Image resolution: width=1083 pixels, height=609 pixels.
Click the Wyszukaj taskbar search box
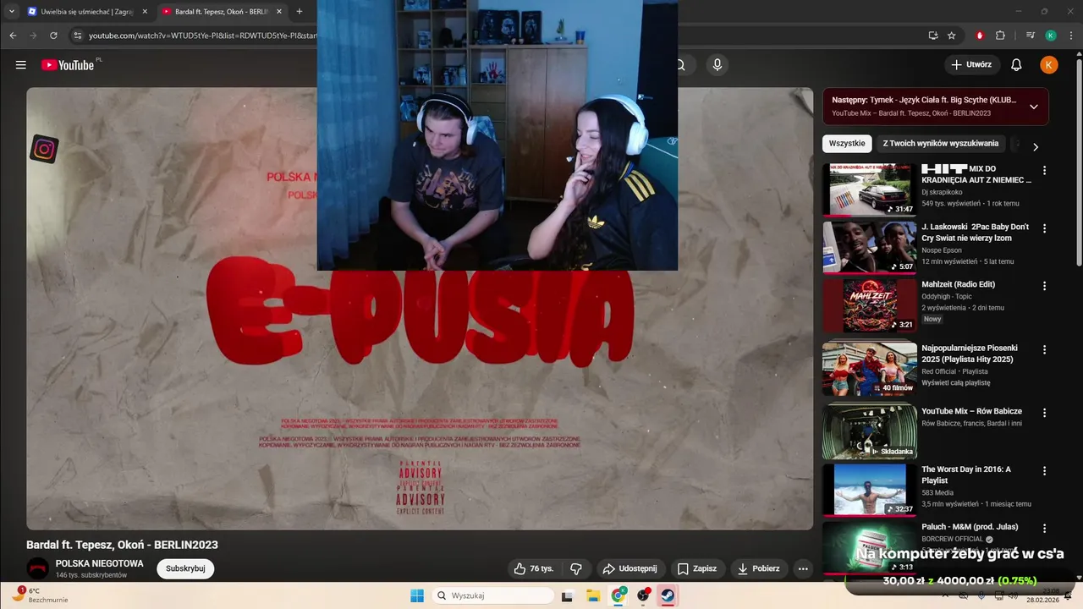pyautogui.click(x=493, y=595)
